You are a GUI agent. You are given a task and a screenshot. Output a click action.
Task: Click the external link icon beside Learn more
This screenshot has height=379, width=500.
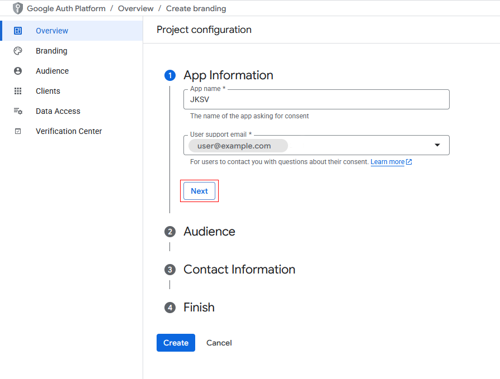409,162
